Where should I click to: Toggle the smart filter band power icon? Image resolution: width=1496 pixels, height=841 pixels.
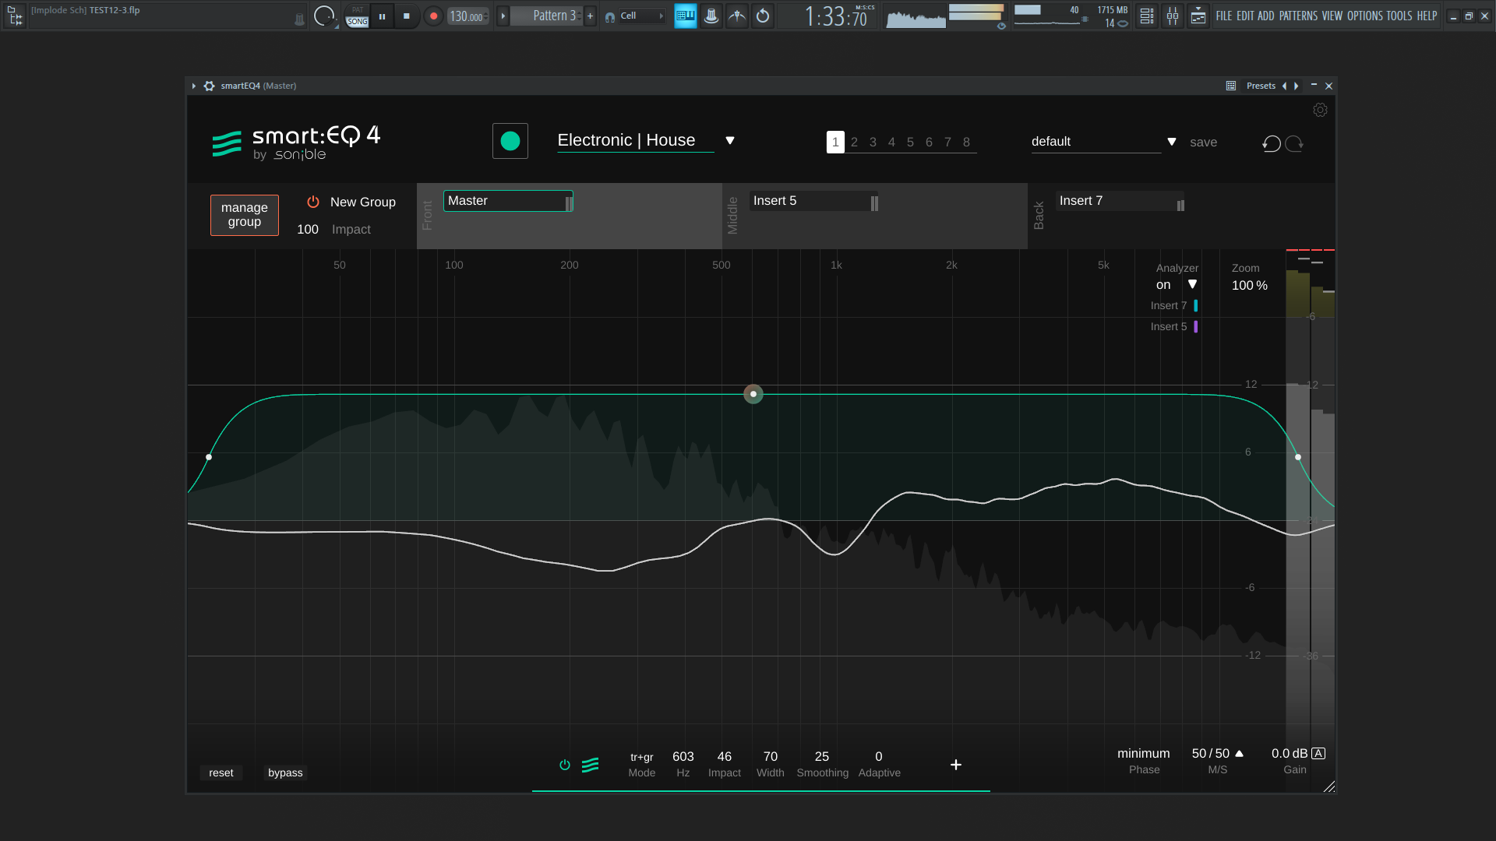click(565, 765)
